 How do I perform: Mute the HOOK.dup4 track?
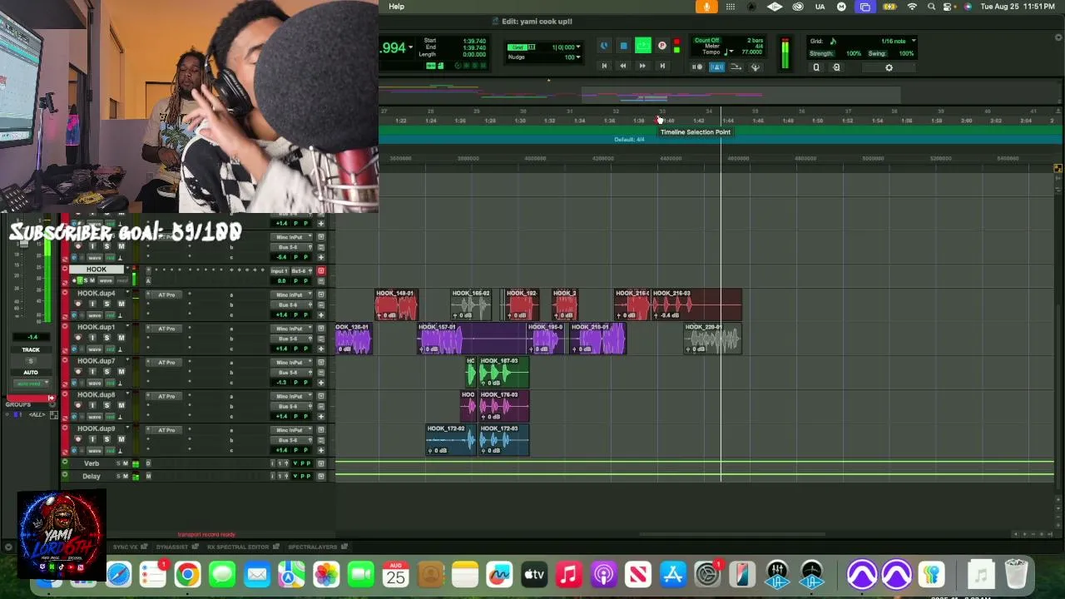(x=121, y=304)
